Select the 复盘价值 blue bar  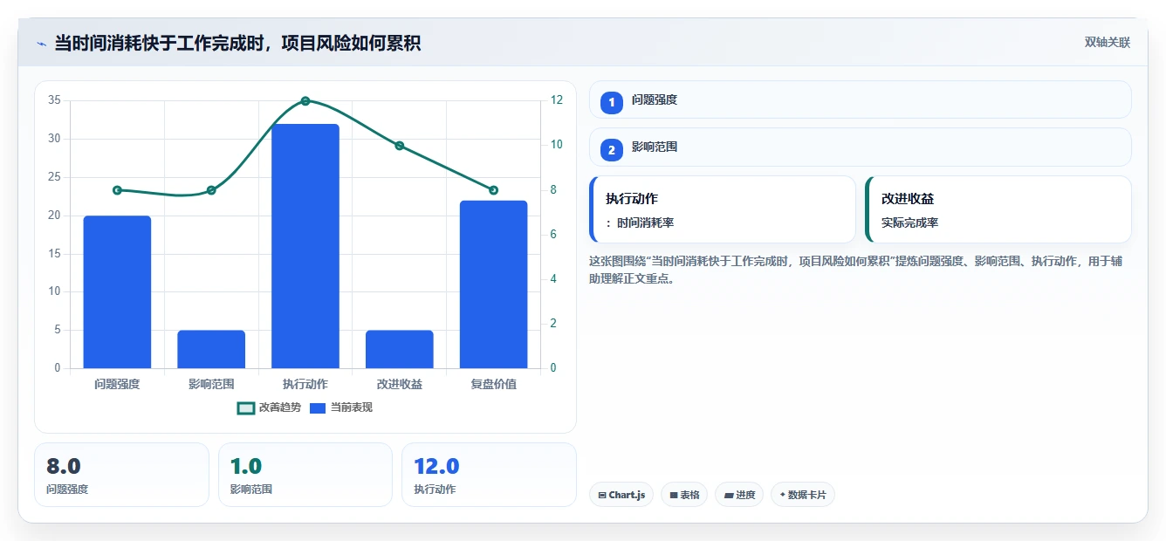click(x=493, y=284)
